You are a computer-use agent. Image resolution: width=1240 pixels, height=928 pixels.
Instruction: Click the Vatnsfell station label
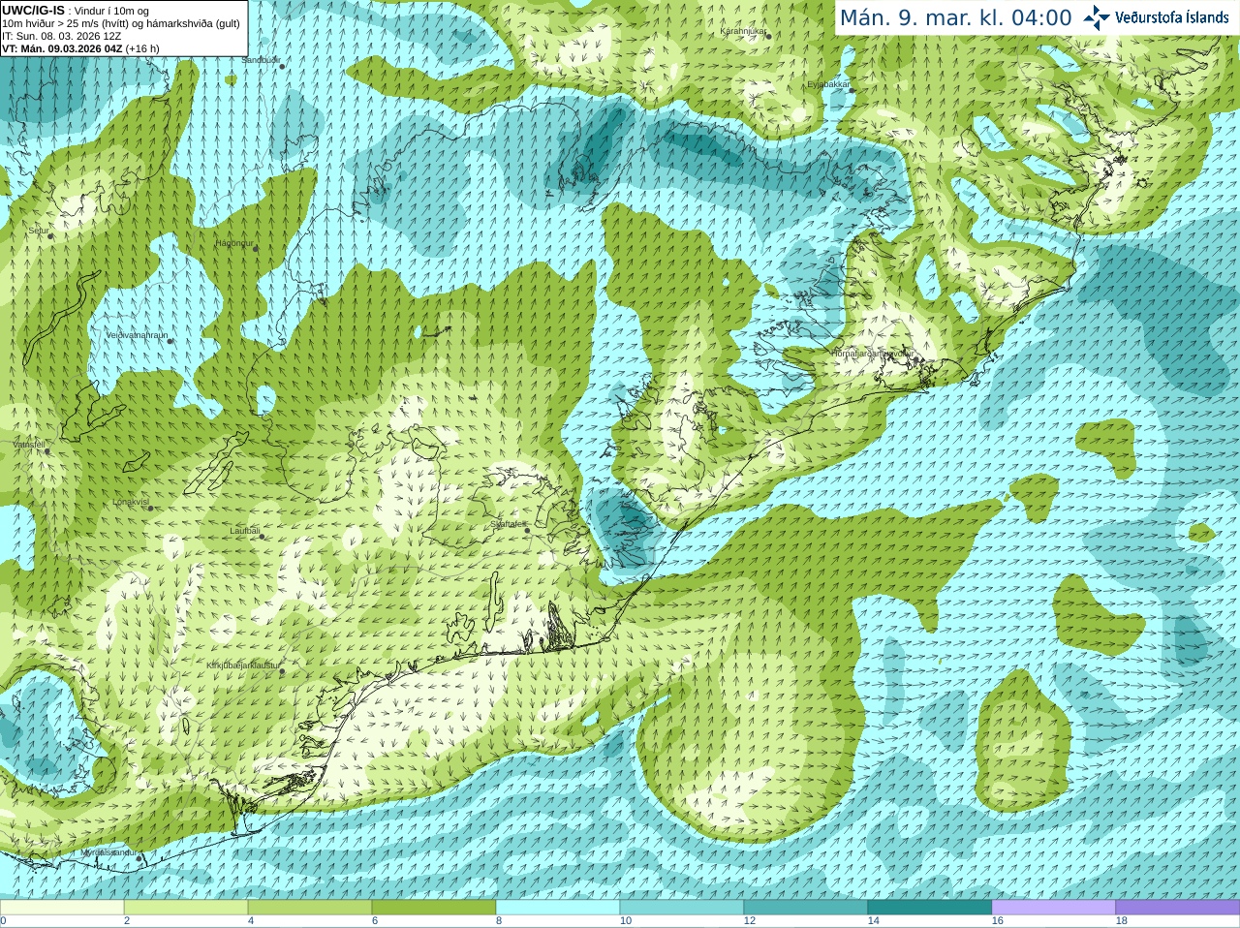click(x=29, y=445)
